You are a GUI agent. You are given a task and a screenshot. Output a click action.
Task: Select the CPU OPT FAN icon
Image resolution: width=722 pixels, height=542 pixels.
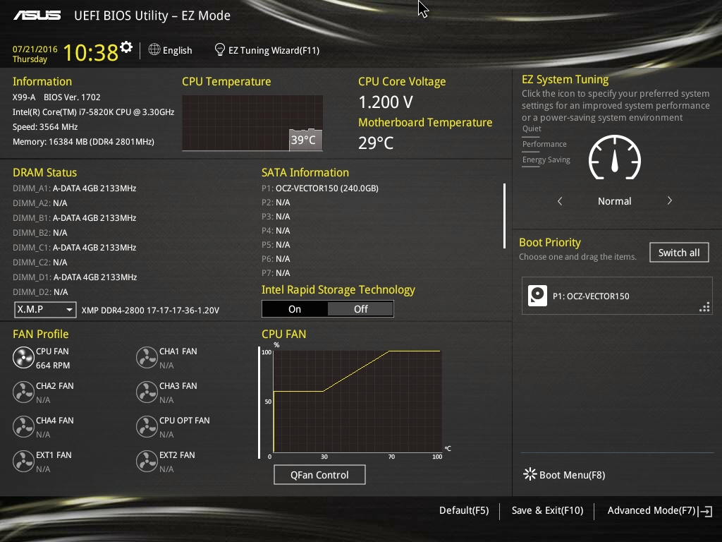pos(147,427)
